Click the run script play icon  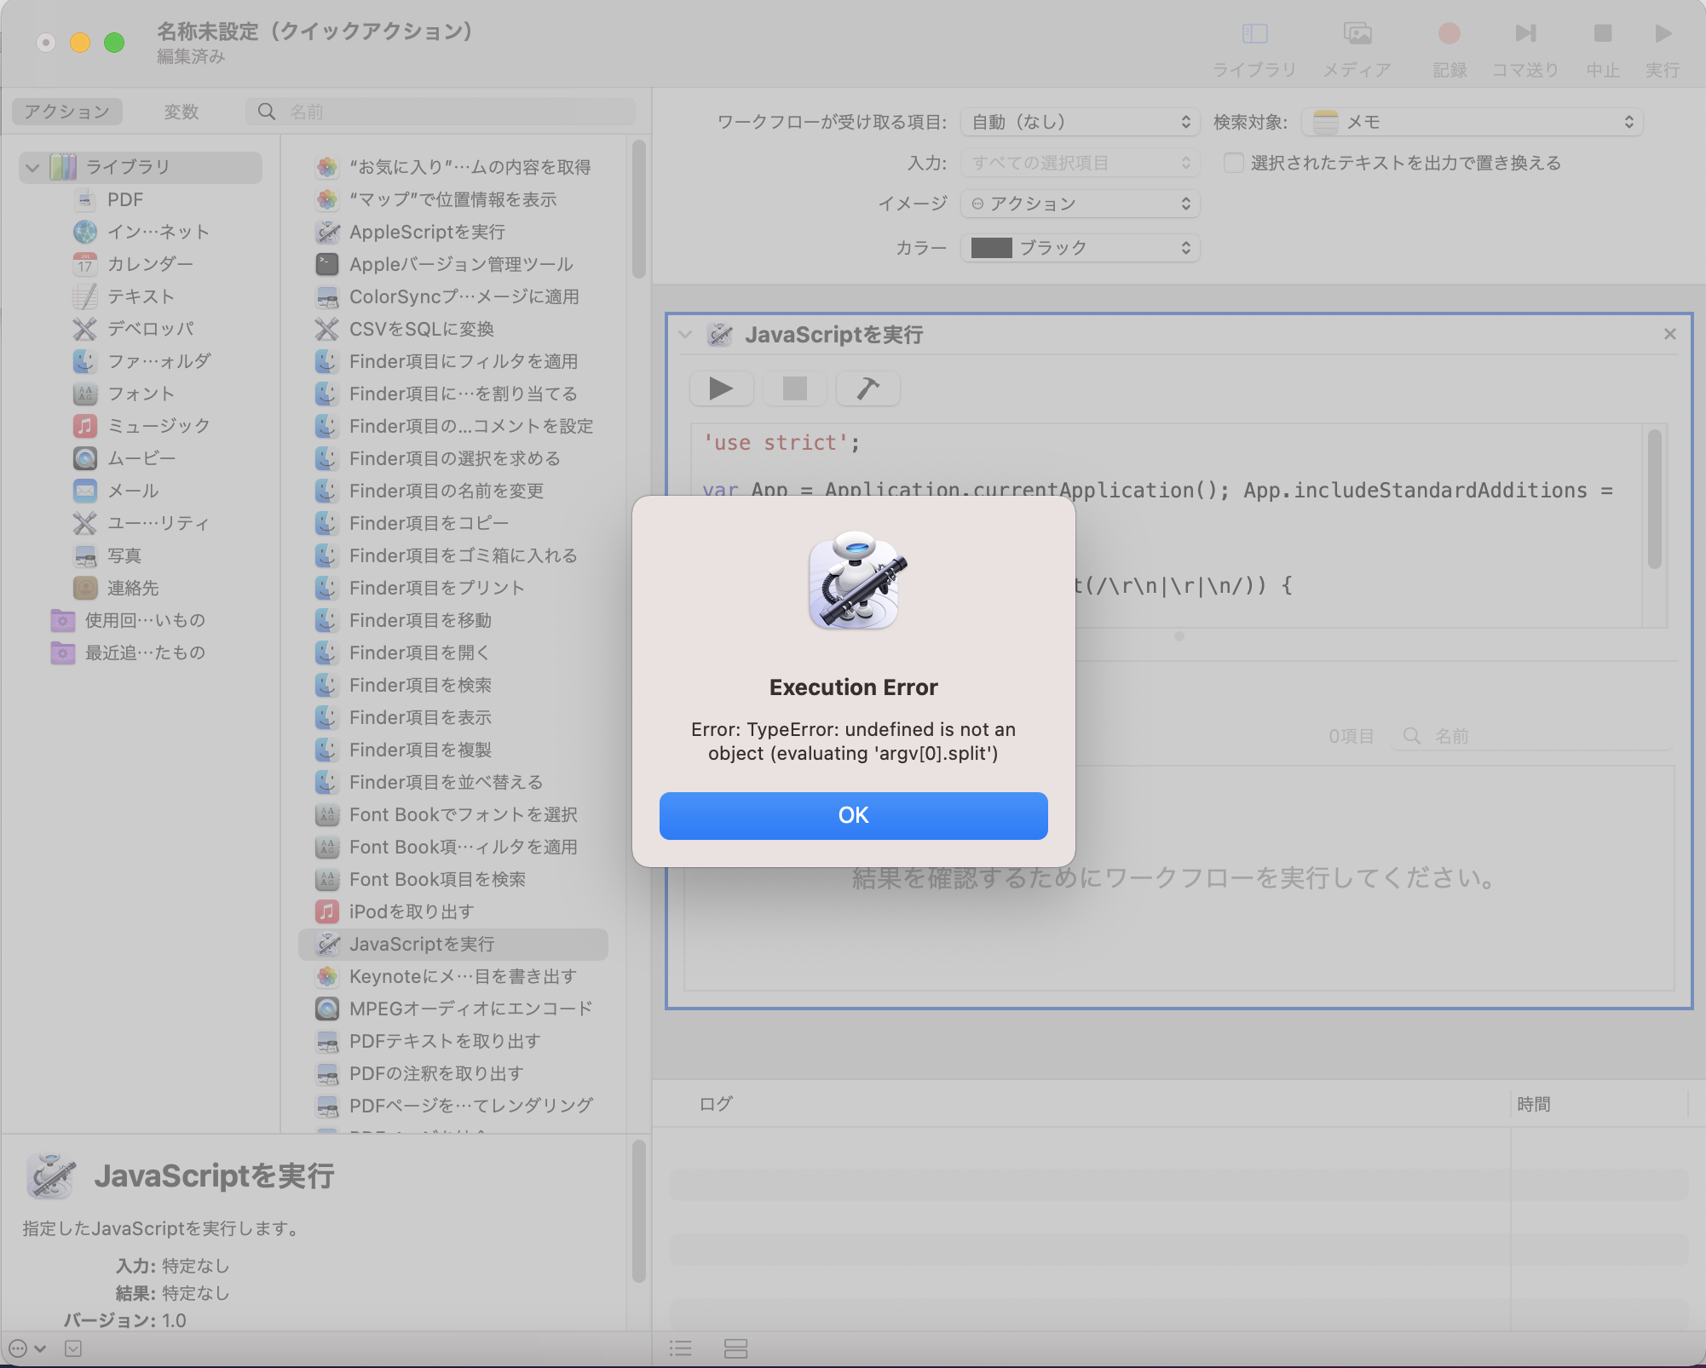pos(721,388)
